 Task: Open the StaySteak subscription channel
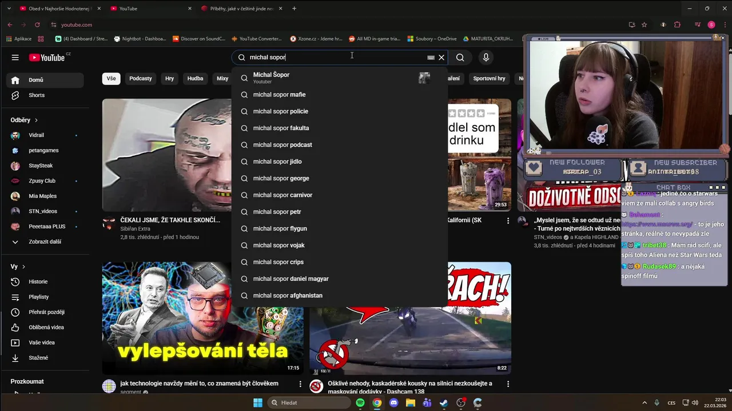45,166
